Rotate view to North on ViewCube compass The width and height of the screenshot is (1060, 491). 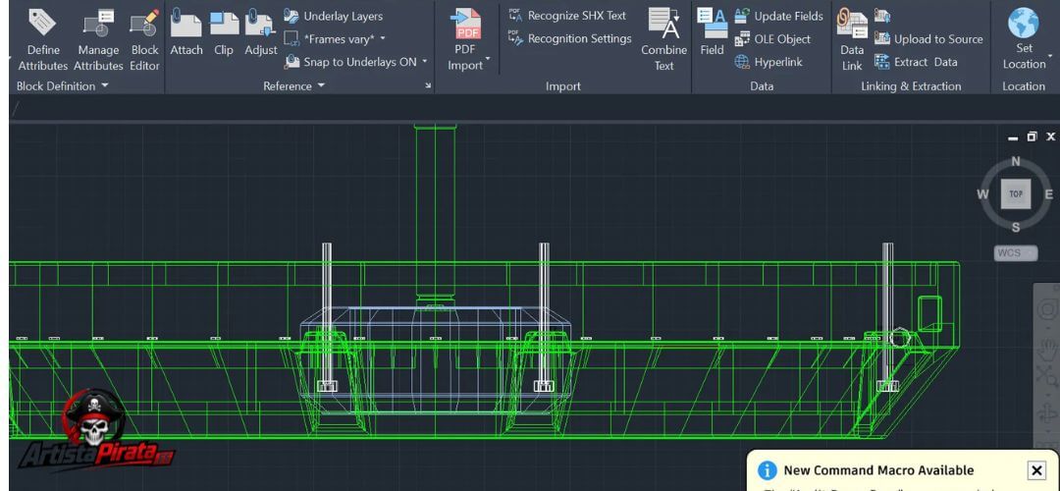1016,162
